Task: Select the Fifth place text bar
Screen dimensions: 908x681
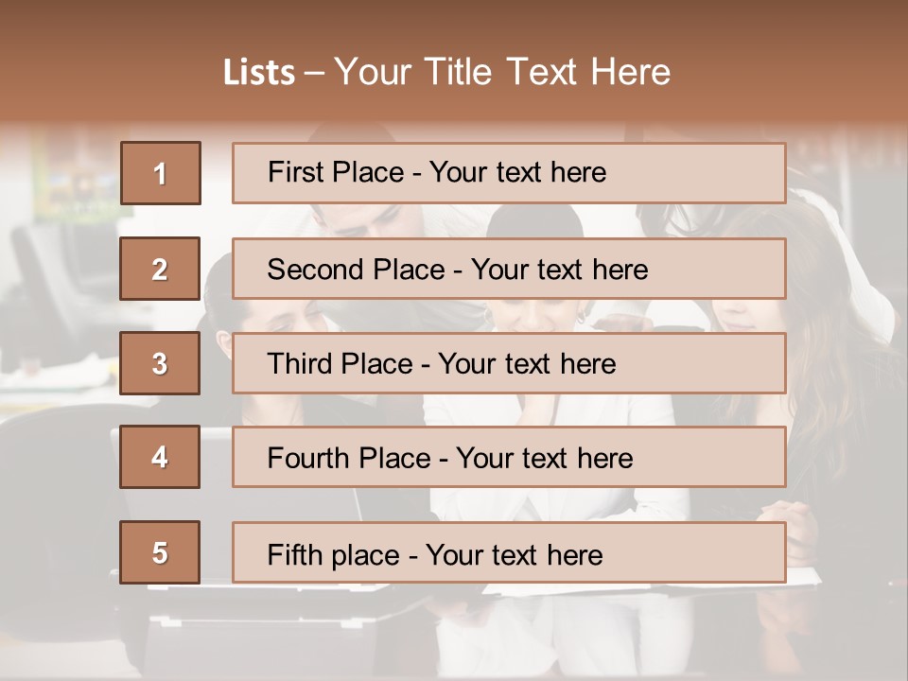Action: click(509, 552)
